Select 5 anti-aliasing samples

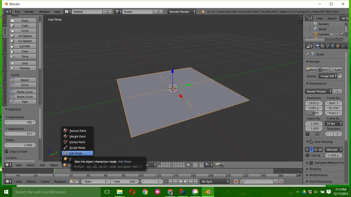coord(307,150)
